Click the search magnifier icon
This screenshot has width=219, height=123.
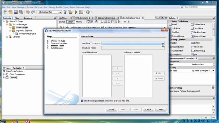[182, 7]
